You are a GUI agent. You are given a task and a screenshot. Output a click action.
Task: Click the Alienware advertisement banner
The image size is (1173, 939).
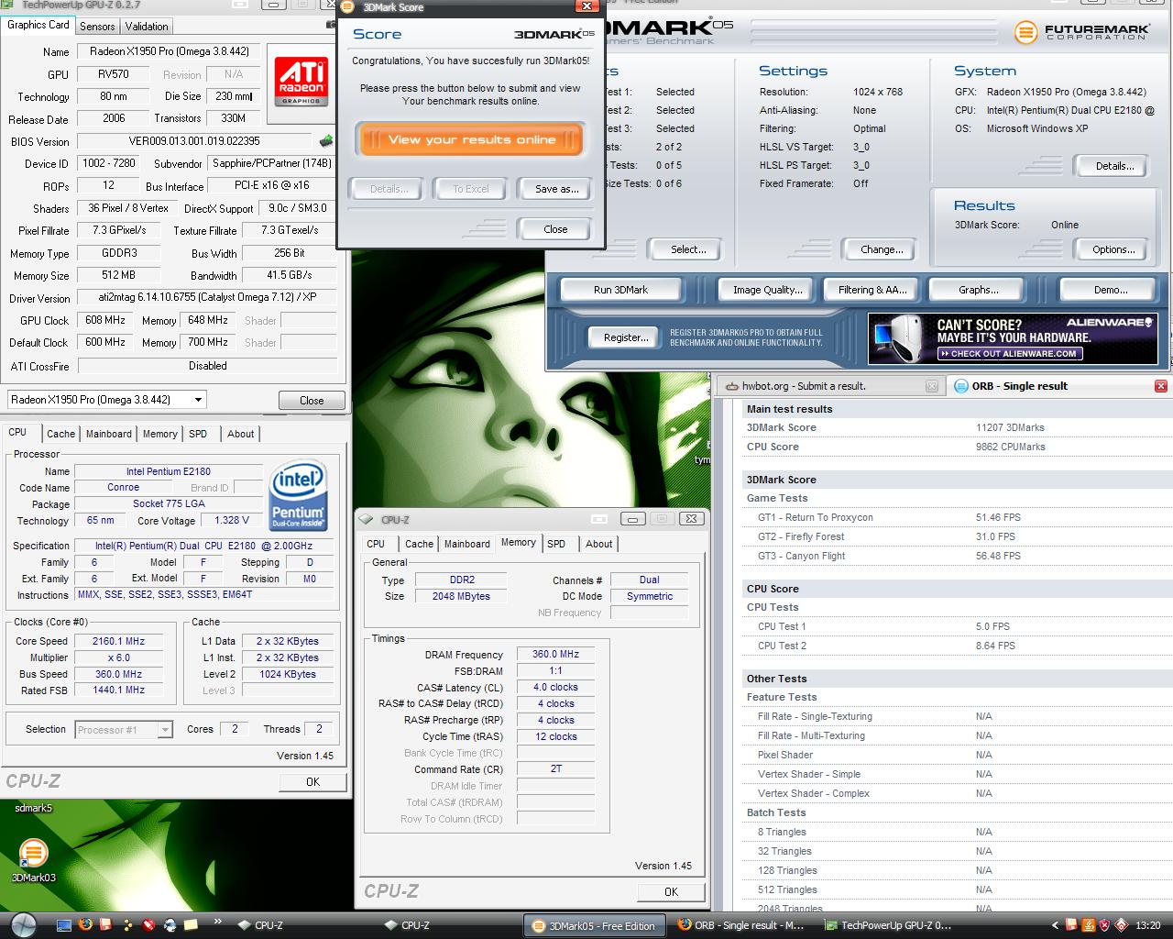1013,338
